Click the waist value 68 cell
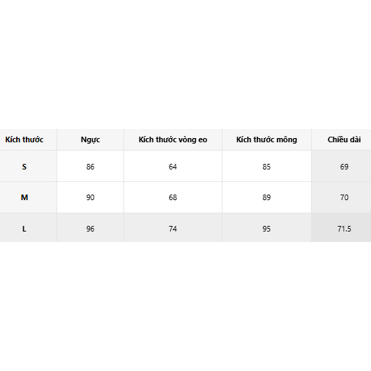This screenshot has height=371, width=371. point(173,197)
